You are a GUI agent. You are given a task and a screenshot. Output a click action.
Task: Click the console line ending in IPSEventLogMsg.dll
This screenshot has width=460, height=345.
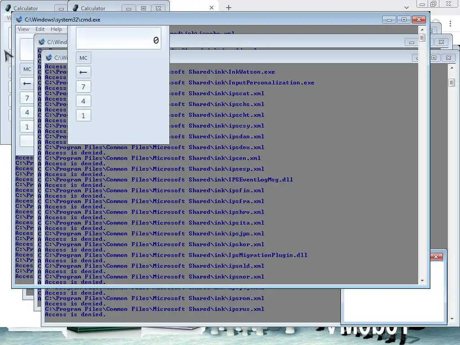169,180
